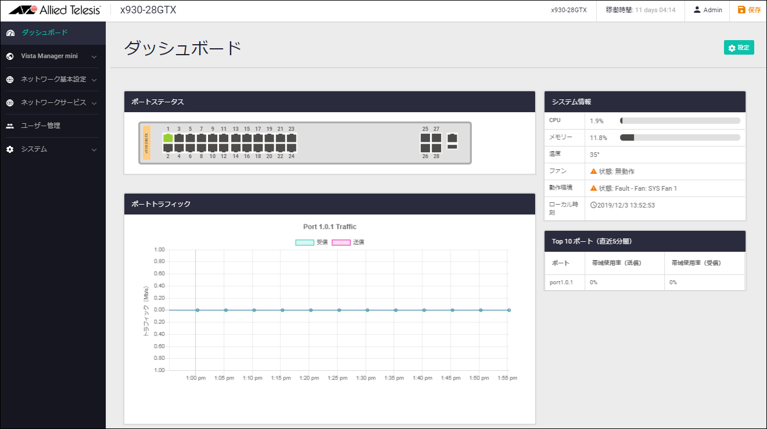Select ダッシュボード in the sidebar
Image resolution: width=767 pixels, height=429 pixels.
pos(45,33)
